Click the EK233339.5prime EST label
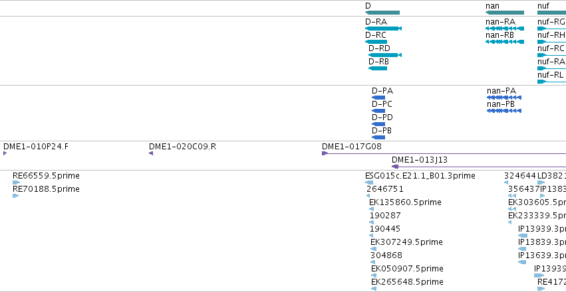 pos(537,216)
